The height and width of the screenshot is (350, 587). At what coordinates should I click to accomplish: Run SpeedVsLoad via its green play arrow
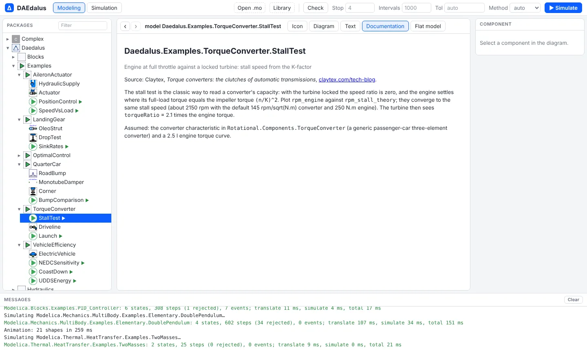coord(77,111)
